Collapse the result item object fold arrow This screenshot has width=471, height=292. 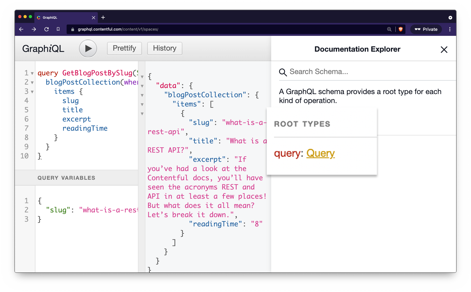[142, 114]
